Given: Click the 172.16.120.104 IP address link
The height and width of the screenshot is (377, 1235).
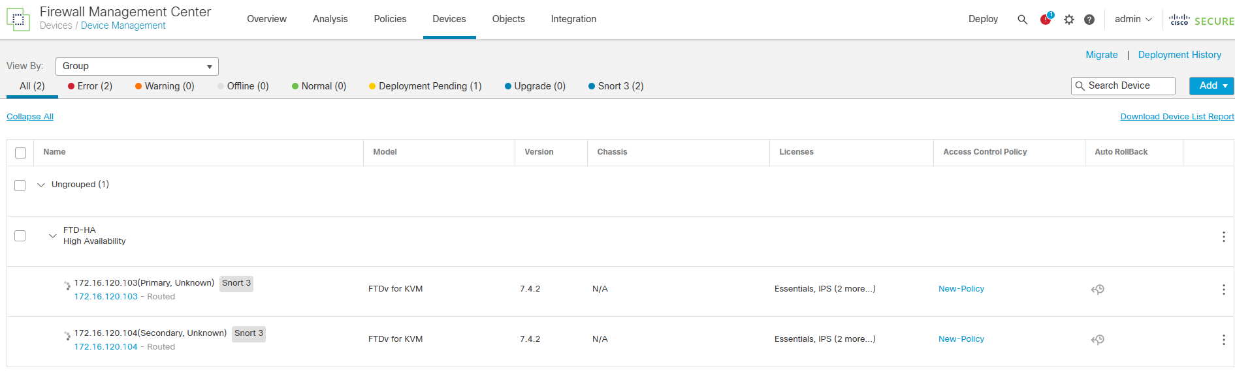Looking at the screenshot, I should [x=106, y=347].
